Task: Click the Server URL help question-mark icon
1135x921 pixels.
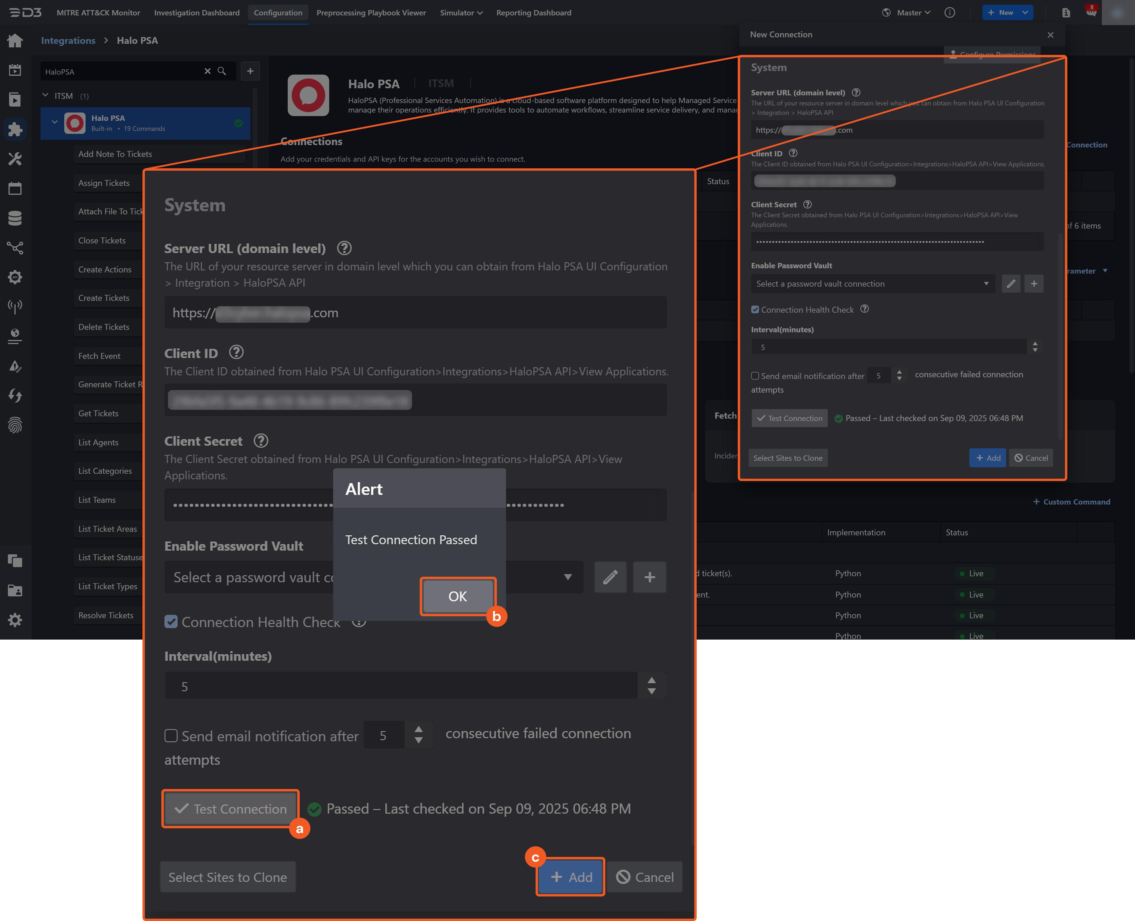Action: [344, 248]
